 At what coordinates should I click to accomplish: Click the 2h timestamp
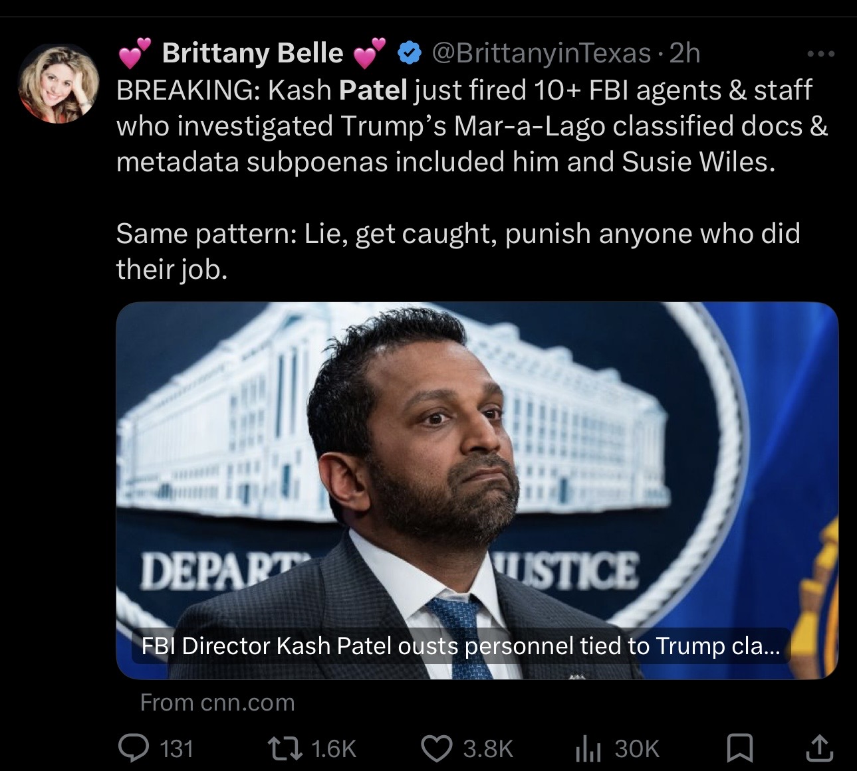coord(685,52)
